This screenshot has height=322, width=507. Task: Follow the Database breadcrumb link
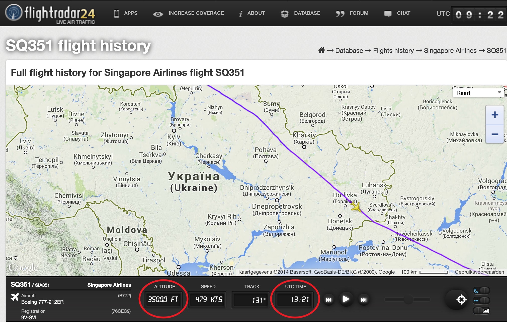pyautogui.click(x=349, y=51)
